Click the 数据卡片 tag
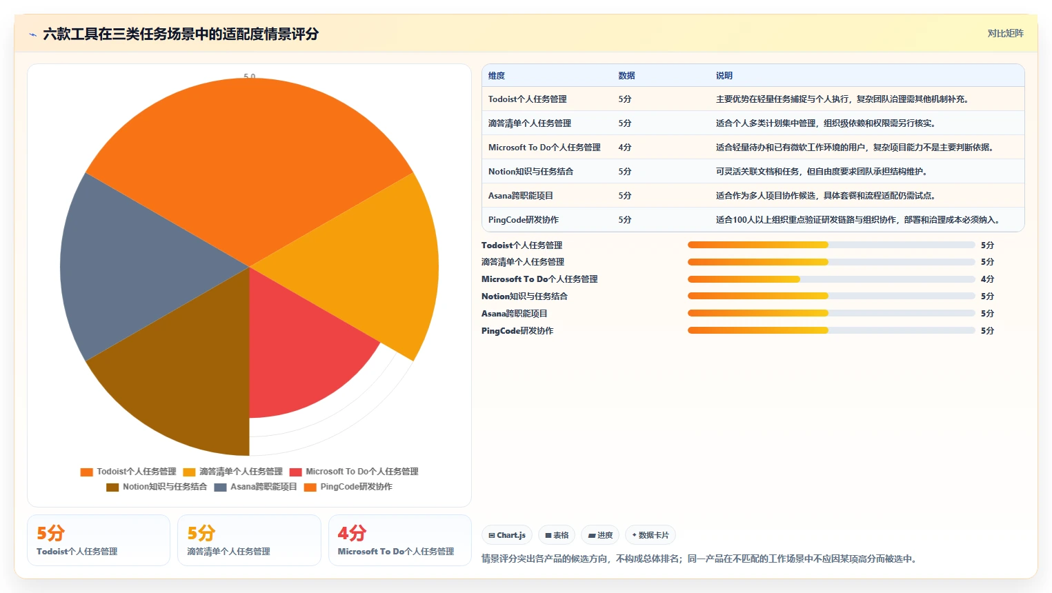 click(x=651, y=535)
